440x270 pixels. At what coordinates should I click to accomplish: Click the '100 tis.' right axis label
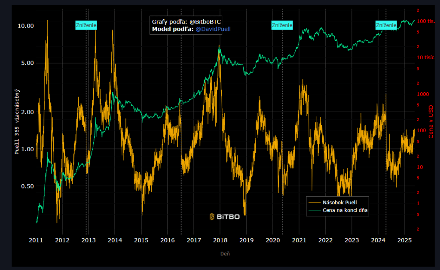[426, 21]
